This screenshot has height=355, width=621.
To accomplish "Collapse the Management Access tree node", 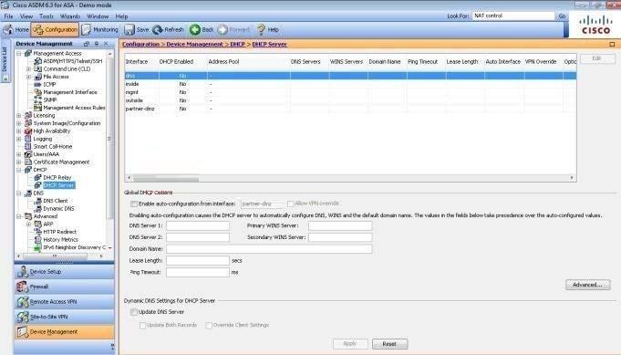I will click(x=18, y=53).
